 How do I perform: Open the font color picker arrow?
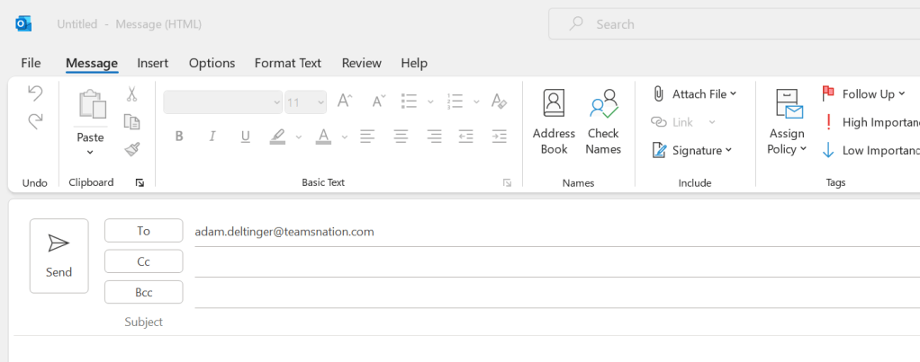[343, 137]
